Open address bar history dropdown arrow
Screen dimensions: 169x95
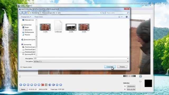tap(101, 13)
